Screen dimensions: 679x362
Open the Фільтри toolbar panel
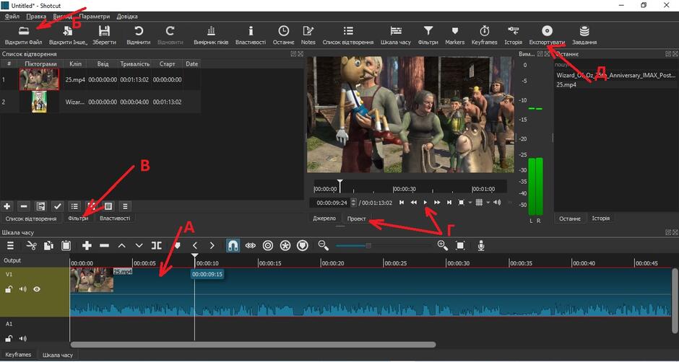(428, 35)
